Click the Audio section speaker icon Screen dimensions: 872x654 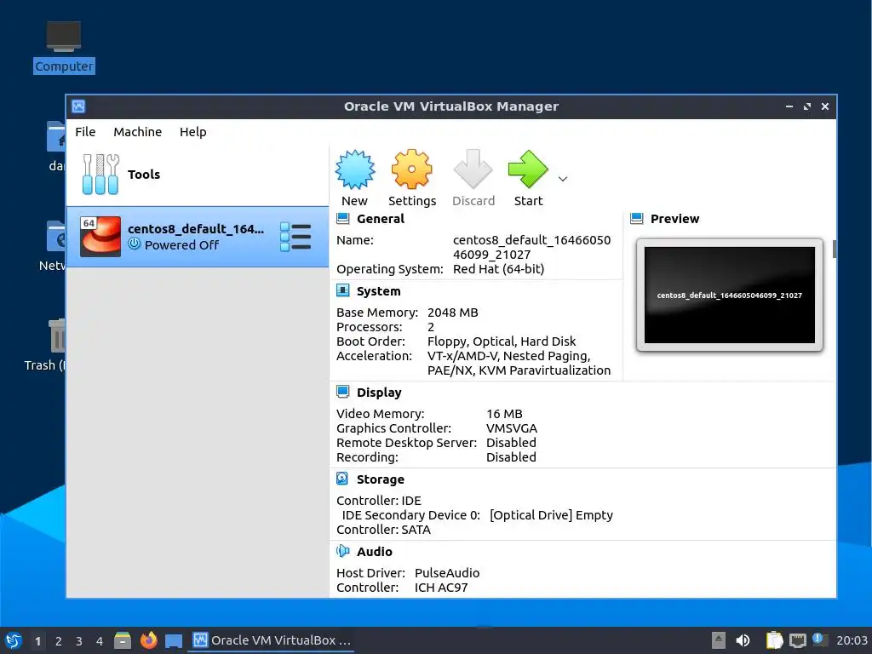342,551
